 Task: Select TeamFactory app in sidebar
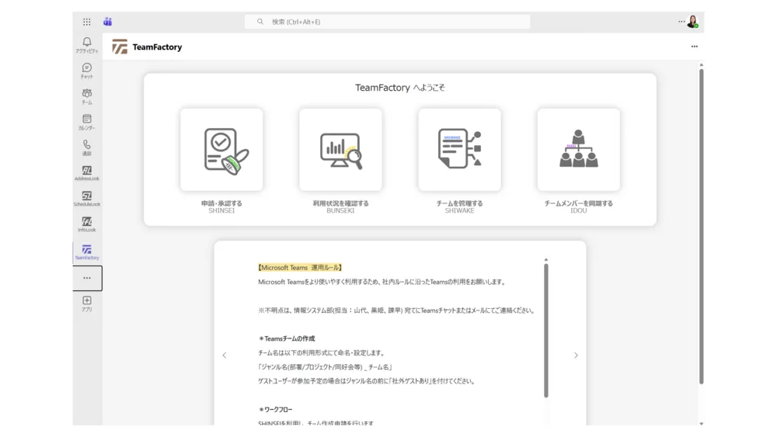[x=87, y=252]
